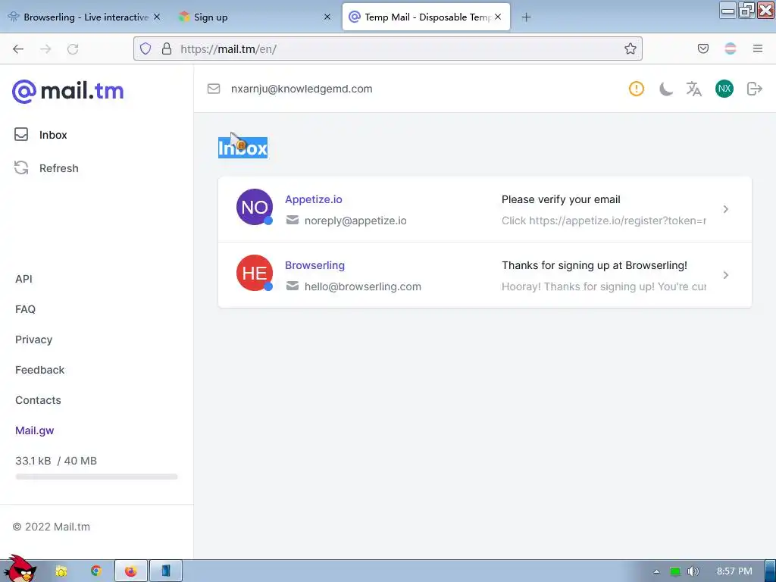This screenshot has height=582, width=776.
Task: Click the volume speaker tray icon
Action: [693, 571]
